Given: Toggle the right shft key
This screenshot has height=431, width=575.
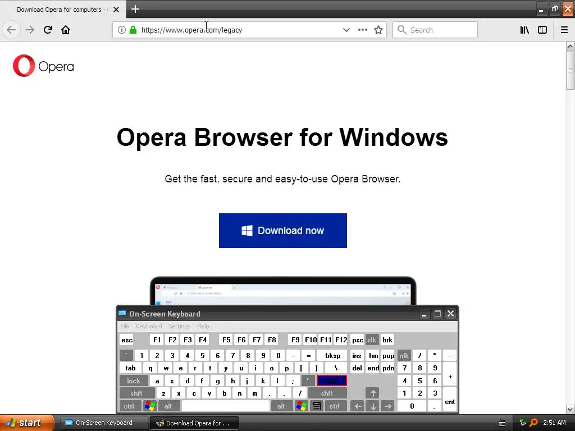Looking at the screenshot, I should pos(327,393).
